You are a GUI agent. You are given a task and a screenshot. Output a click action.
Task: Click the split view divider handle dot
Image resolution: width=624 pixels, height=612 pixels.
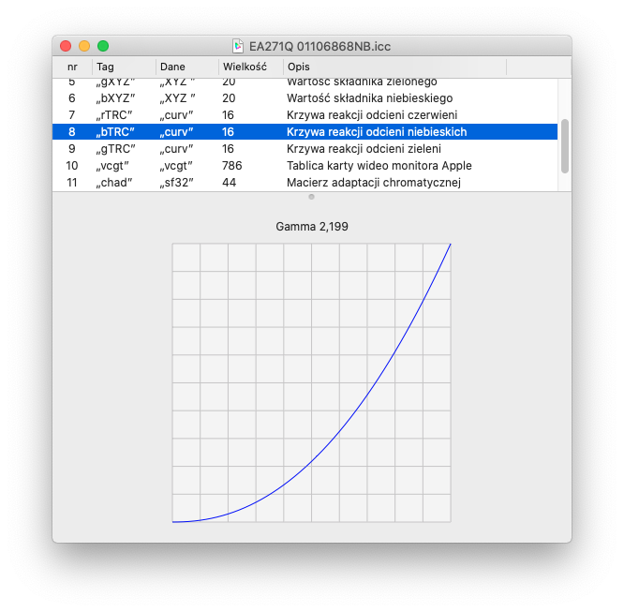pos(311,197)
